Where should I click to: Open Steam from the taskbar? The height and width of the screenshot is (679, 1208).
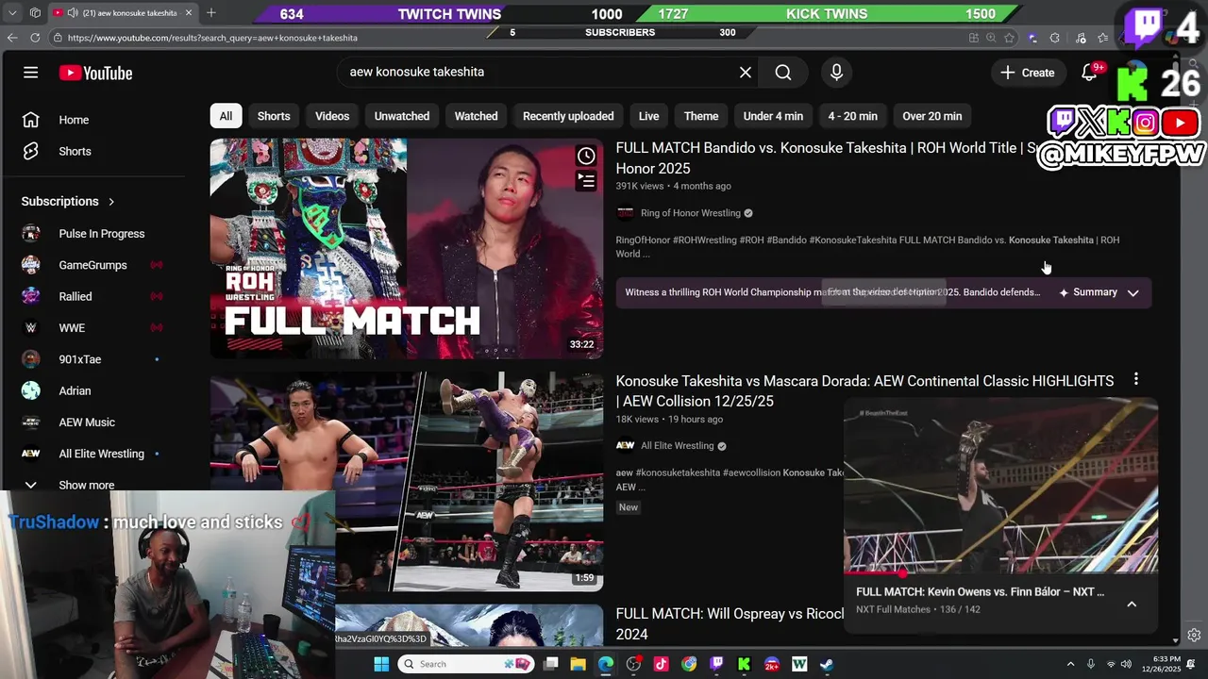[x=827, y=664]
